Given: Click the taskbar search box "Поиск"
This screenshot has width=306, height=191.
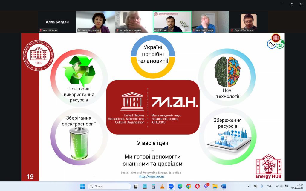Looking at the screenshot, I should (109, 186).
